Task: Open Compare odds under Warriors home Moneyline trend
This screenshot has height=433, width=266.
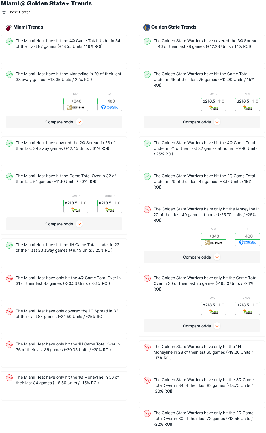Action: pyautogui.click(x=202, y=257)
